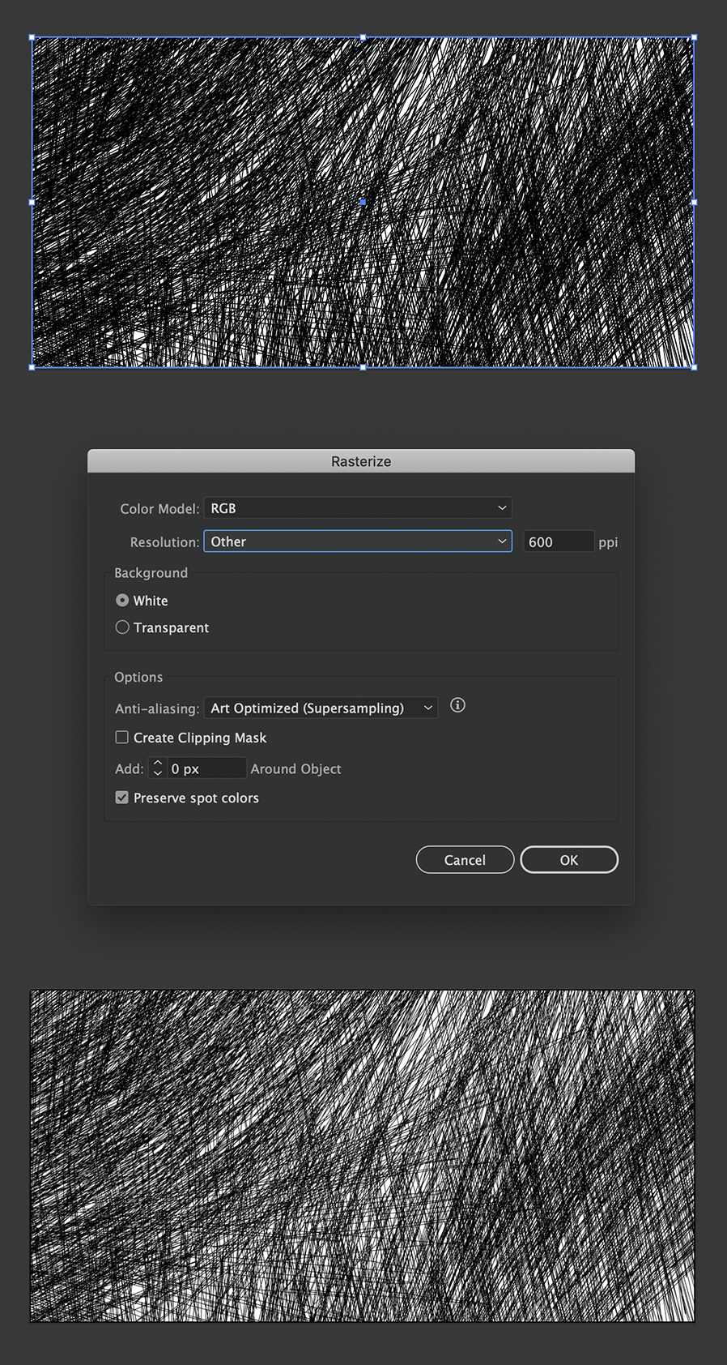Click the right-middle handle of the selected artwork
Screen dimensions: 727x1365
[694, 203]
